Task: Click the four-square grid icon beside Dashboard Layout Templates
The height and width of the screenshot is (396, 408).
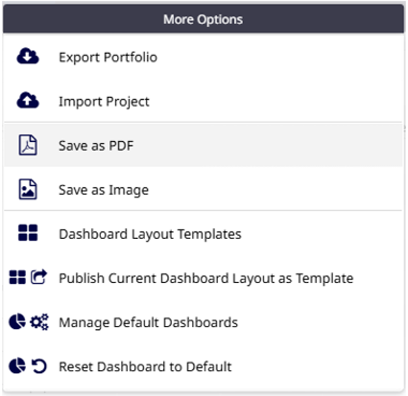Action: coord(28,233)
